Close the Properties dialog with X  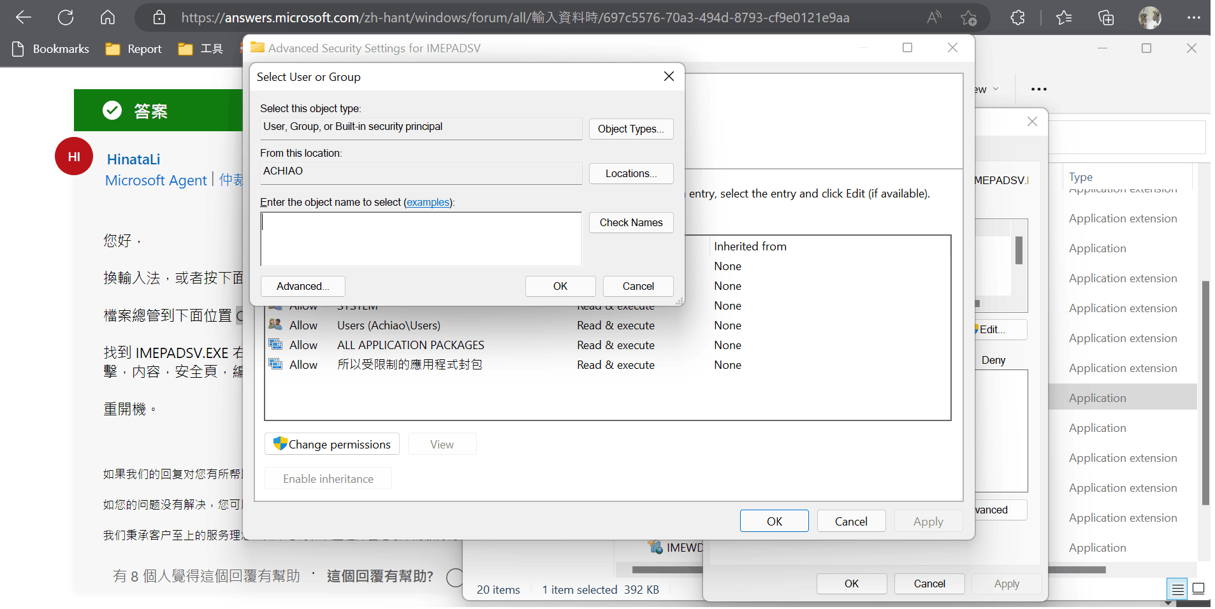coord(1032,122)
